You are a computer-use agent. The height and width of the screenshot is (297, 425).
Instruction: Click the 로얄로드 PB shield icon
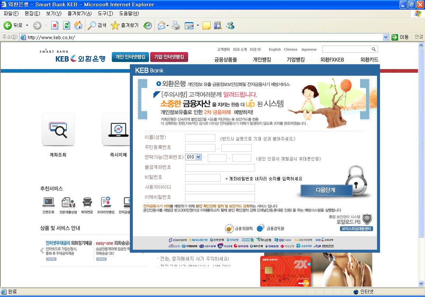click(367, 219)
